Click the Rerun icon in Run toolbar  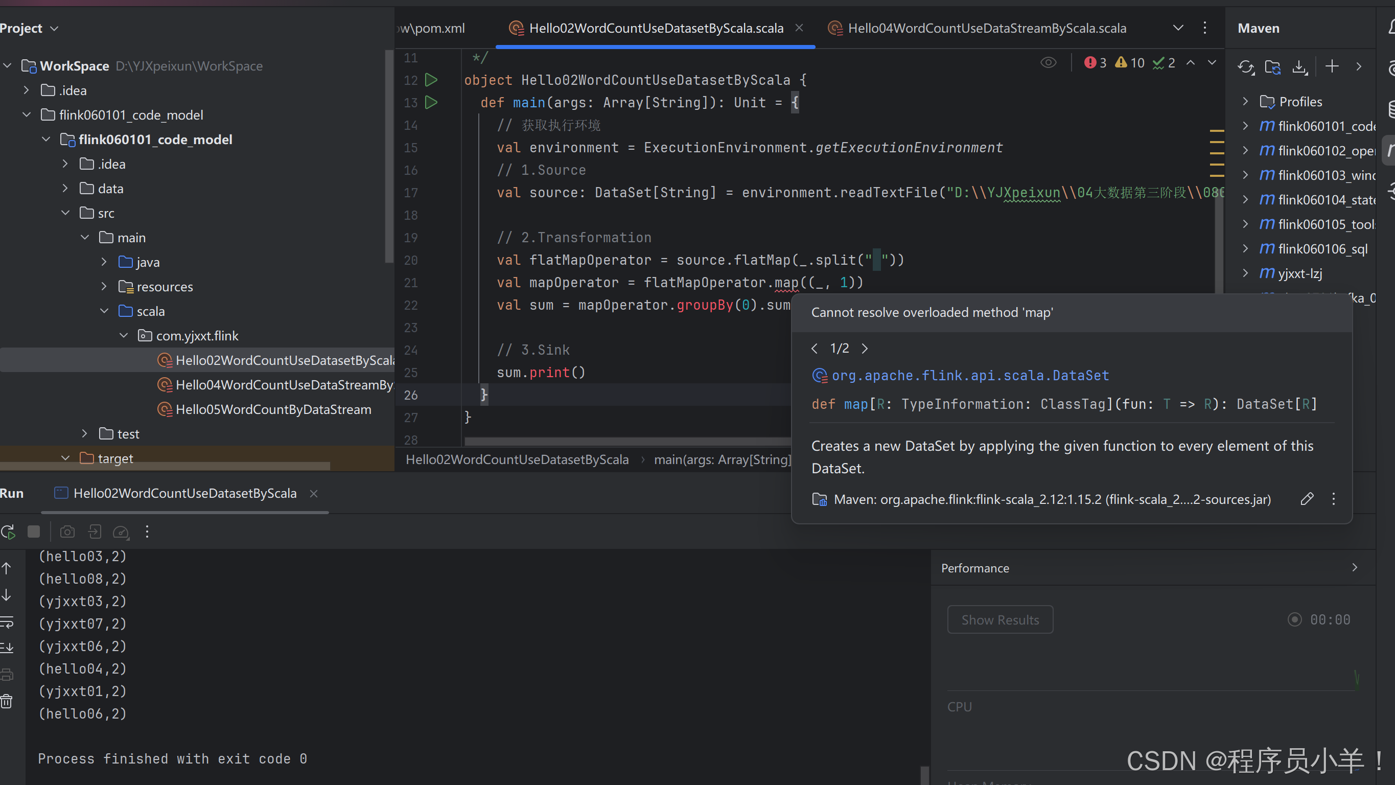(8, 532)
